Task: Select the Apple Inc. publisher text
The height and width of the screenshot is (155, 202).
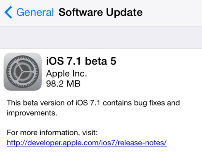Action: click(66, 74)
